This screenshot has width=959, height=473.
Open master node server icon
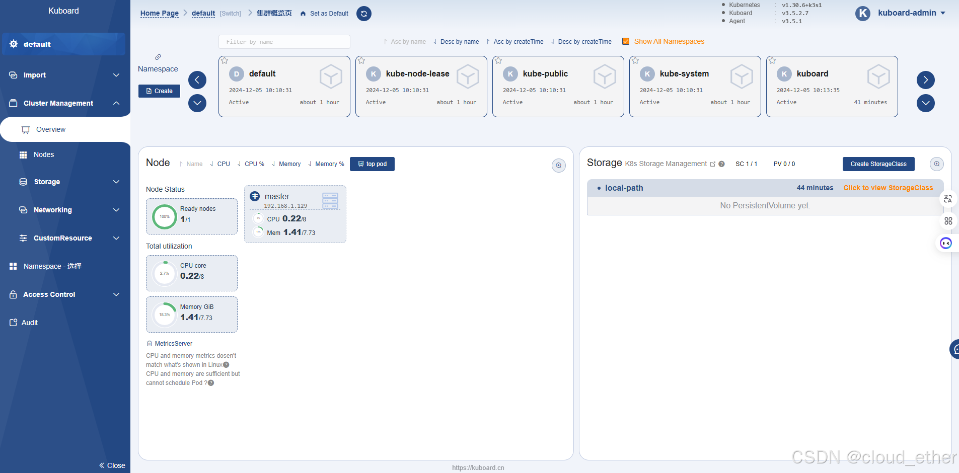point(330,200)
